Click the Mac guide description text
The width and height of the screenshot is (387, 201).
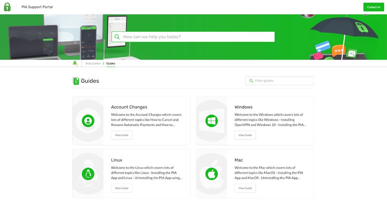pos(269,173)
